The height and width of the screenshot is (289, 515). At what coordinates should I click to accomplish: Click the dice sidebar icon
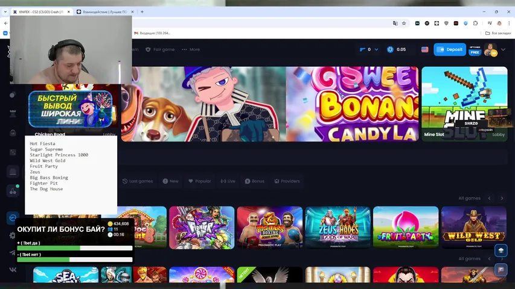pos(13,152)
